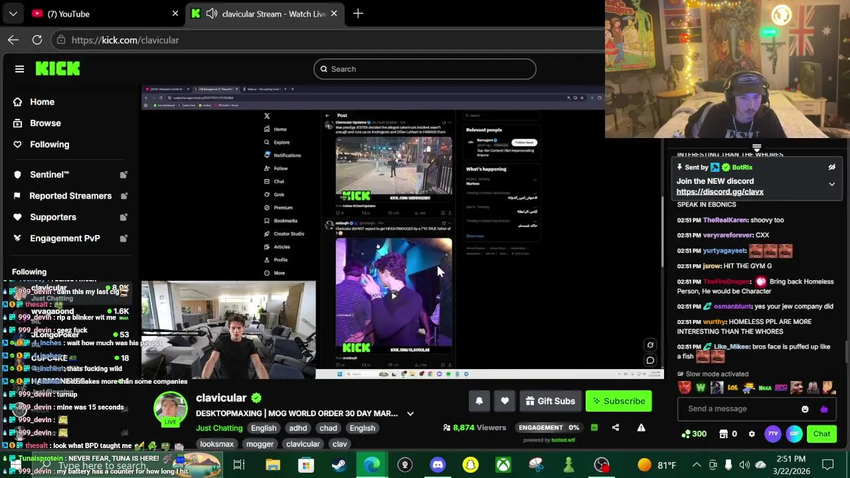Expand the browser tab list chevron

coord(13,13)
